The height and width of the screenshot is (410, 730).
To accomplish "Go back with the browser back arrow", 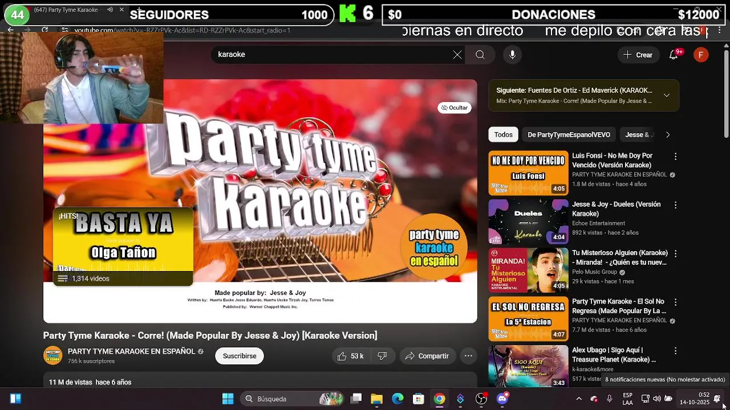I will [x=10, y=30].
